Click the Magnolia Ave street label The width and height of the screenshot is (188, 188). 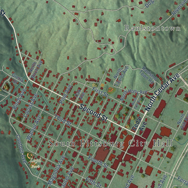tap(56, 170)
